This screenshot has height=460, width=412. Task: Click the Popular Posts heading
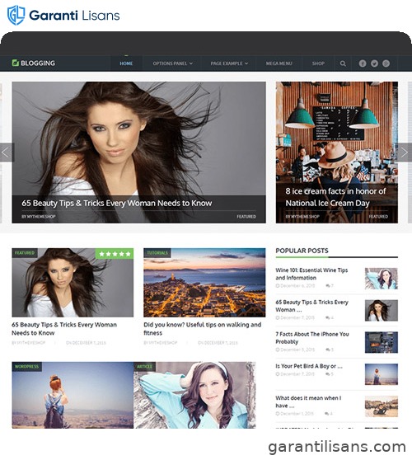pos(302,251)
